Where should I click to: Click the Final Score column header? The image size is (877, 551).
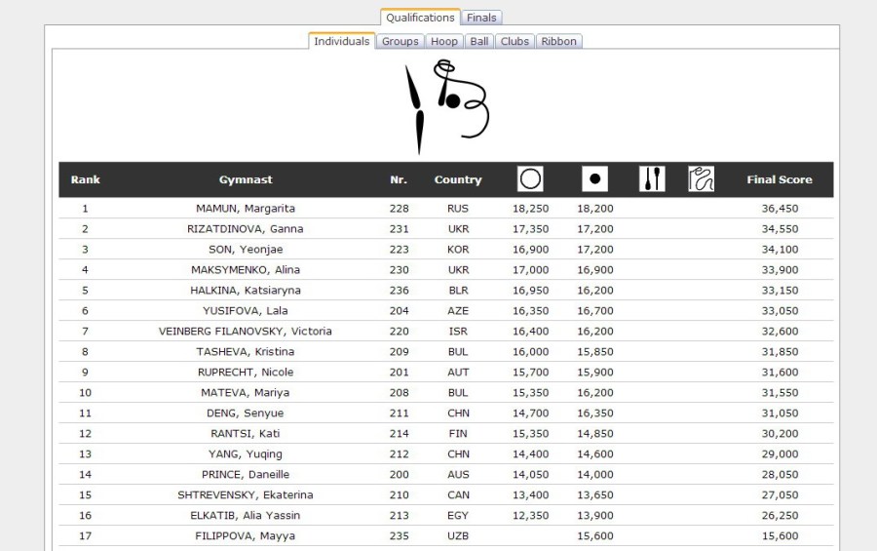779,179
